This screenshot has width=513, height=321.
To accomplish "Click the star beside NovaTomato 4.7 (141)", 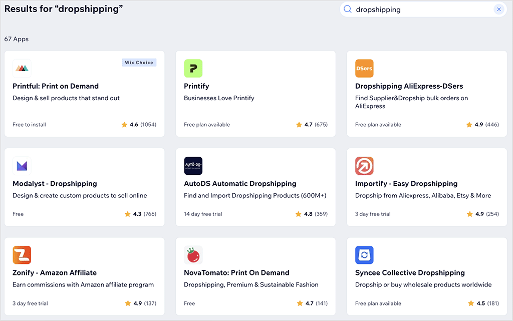I will [x=300, y=303].
